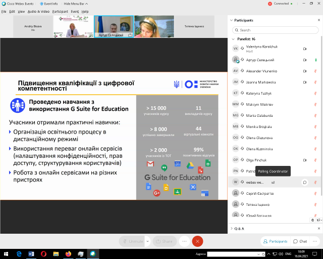Select Тетяна Іщенко in the participant list
Screen dimensions: 323x259
coord(275,205)
